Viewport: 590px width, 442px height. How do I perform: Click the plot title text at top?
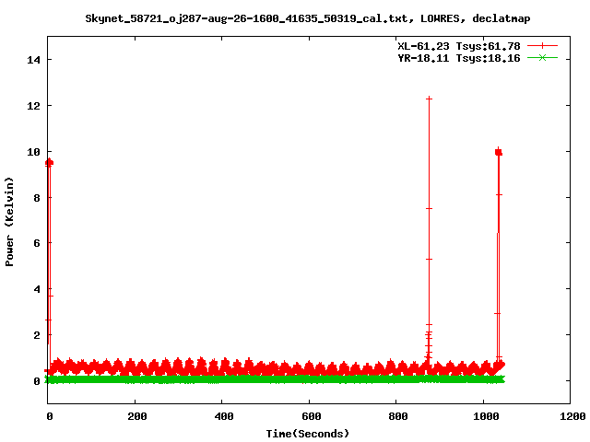(307, 18)
